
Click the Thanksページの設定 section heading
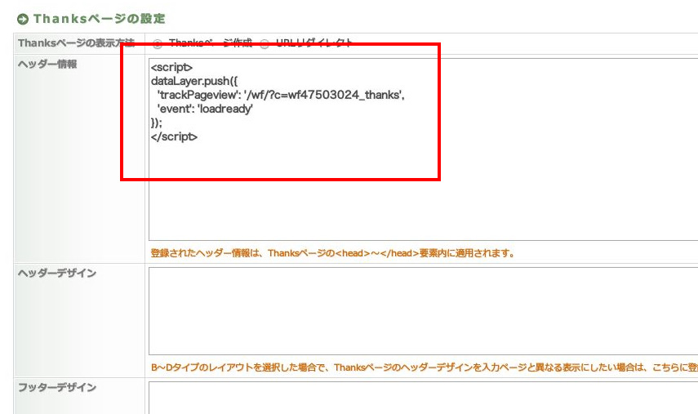click(x=99, y=18)
